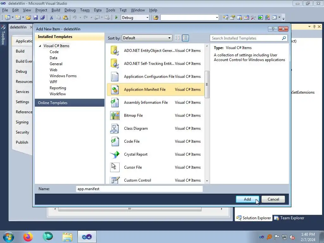This screenshot has height=243, width=324.
Task: Open Properties Window toolbar icon
Action: (x=233, y=18)
